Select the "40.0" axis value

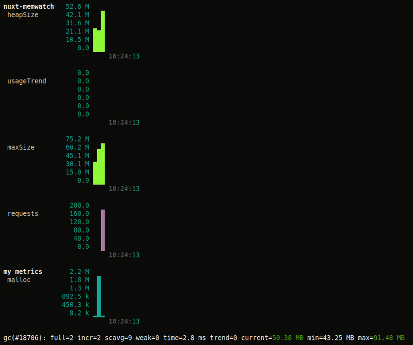click(x=81, y=238)
